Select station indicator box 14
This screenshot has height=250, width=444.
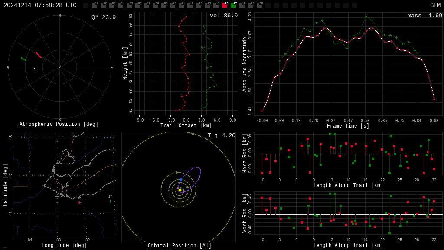pyautogui.click(x=207, y=5)
